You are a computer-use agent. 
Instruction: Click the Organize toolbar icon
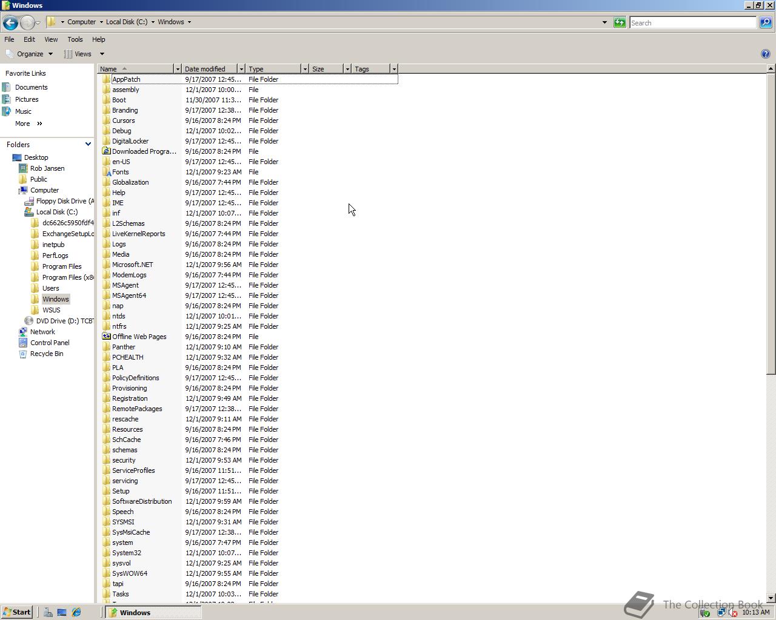point(9,54)
